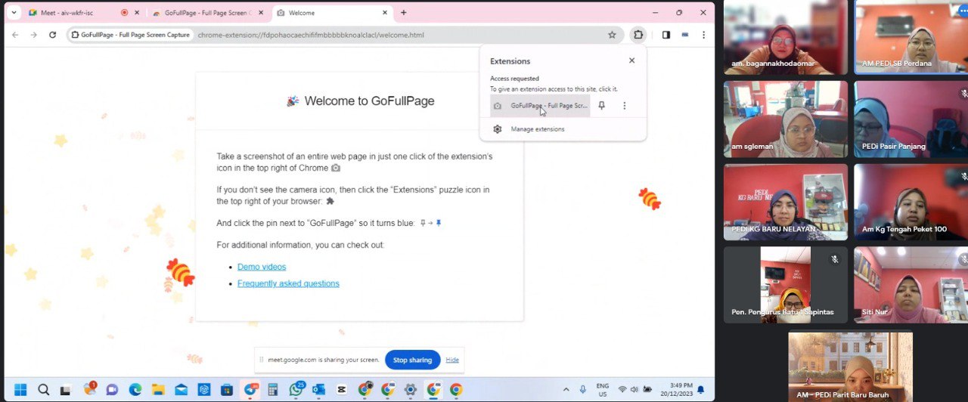968x402 pixels.
Task: Open Chrome side panel icon
Action: tap(665, 35)
